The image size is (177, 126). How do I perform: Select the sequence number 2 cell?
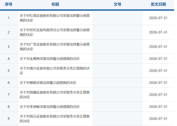click(x=9, y=32)
